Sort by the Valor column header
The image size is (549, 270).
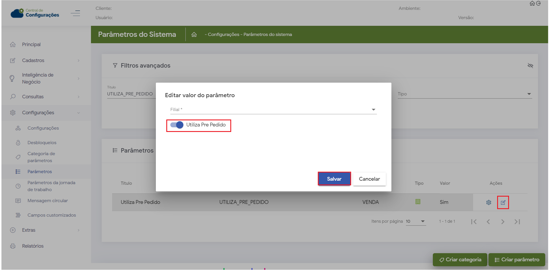445,183
